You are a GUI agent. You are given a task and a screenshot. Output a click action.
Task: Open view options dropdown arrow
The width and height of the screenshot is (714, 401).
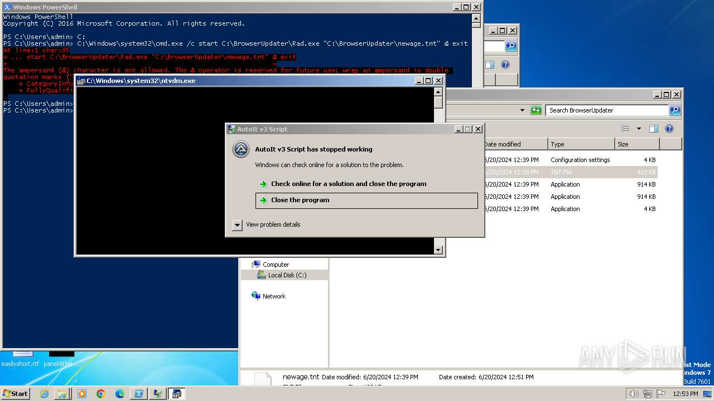pyautogui.click(x=639, y=129)
